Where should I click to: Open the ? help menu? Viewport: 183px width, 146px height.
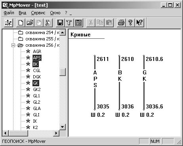point(66,13)
